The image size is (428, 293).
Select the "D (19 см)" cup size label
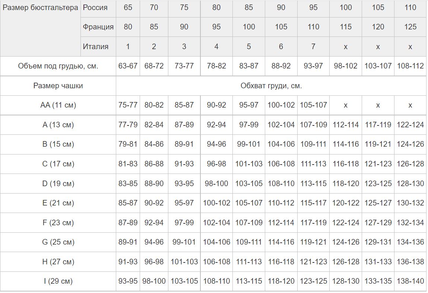(58, 183)
